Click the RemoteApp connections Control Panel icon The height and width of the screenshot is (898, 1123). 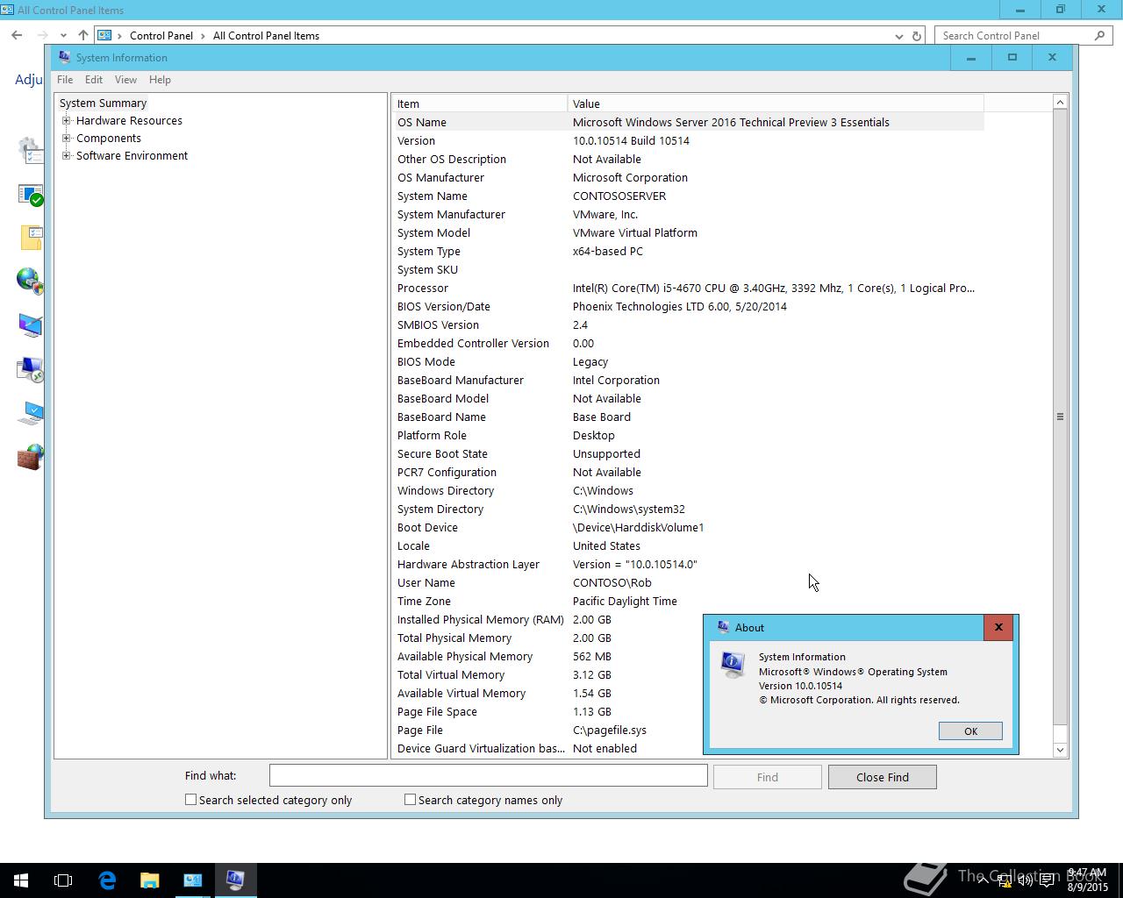tap(30, 369)
